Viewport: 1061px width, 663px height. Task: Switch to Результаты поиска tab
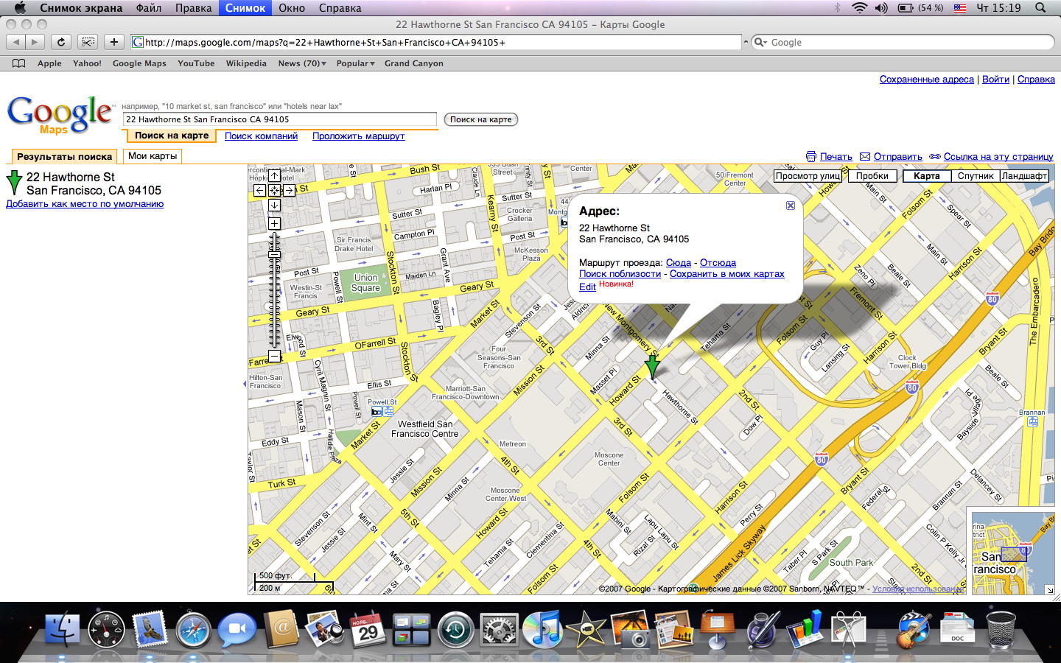click(64, 156)
